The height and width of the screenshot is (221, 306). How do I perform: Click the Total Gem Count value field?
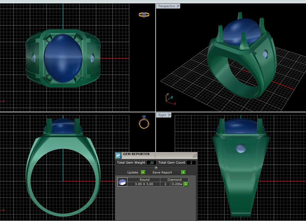point(191,163)
